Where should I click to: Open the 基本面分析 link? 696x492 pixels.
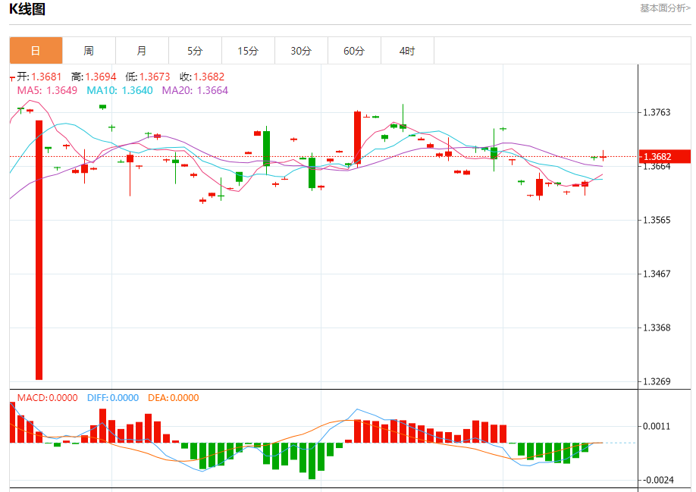(x=665, y=8)
